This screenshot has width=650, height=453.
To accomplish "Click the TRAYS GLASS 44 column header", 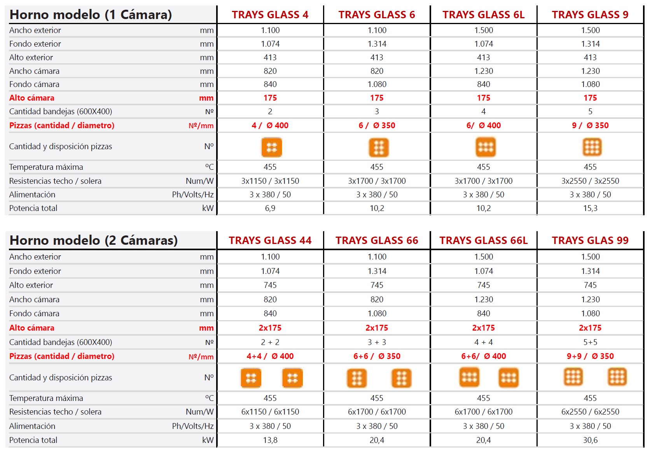I will (270, 240).
